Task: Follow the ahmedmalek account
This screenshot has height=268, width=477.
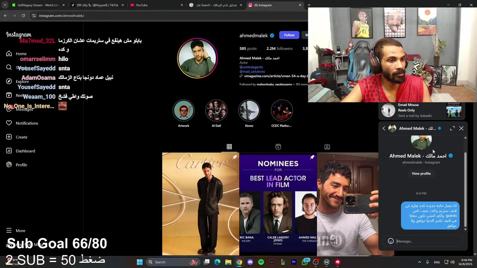Action: coord(289,35)
